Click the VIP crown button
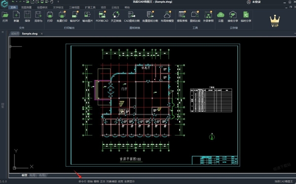 [275, 21]
